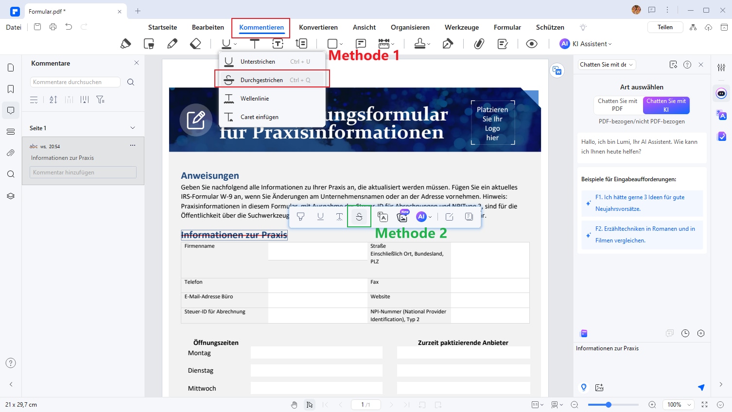Expand the AI dropdown in floating toolbar

[x=430, y=217]
